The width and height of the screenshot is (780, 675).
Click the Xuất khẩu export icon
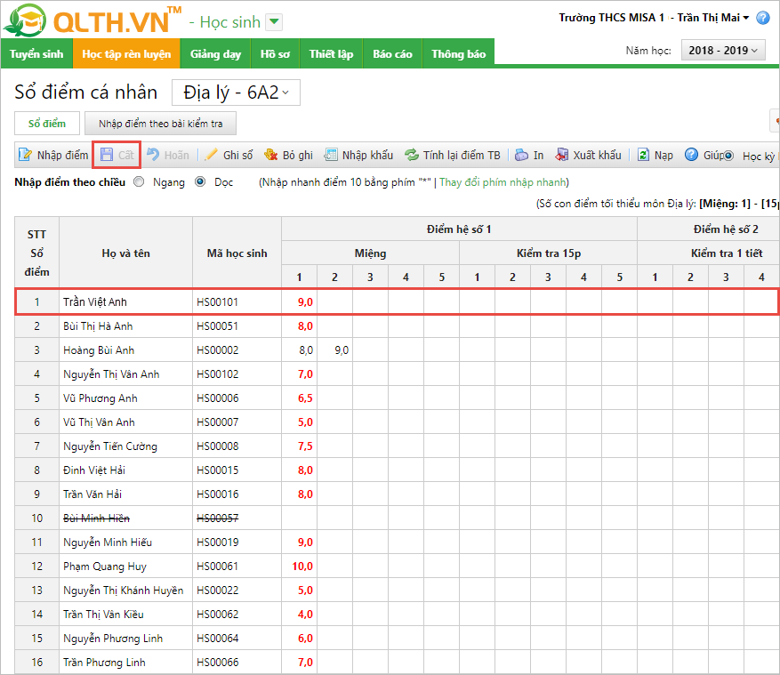(x=562, y=155)
